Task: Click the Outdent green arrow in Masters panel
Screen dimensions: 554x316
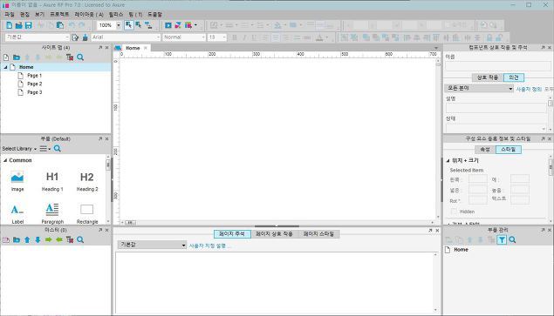Action: click(59, 239)
